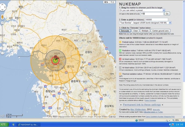
Task: Click the Clear button
Action: click(135, 31)
